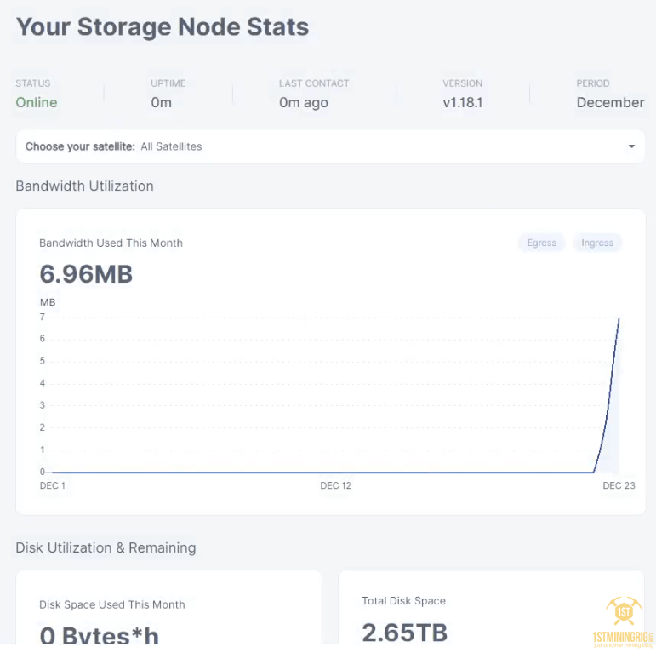Click the Online status indicator
This screenshot has width=656, height=653.
(x=37, y=102)
